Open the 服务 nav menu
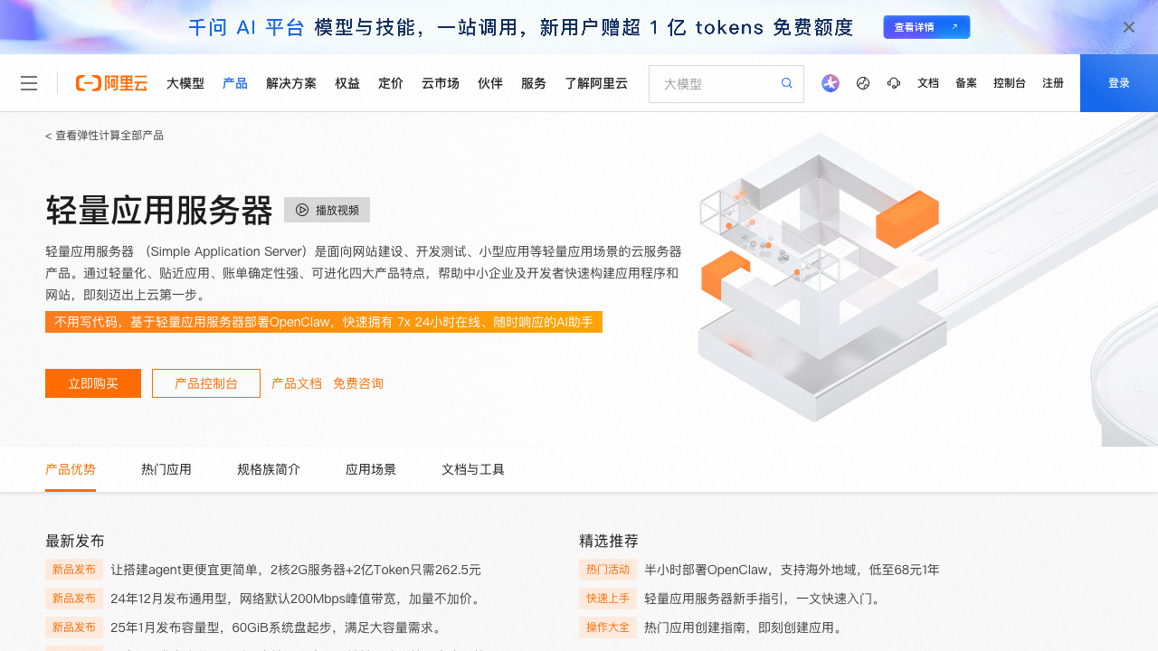1158x651 pixels. [534, 83]
